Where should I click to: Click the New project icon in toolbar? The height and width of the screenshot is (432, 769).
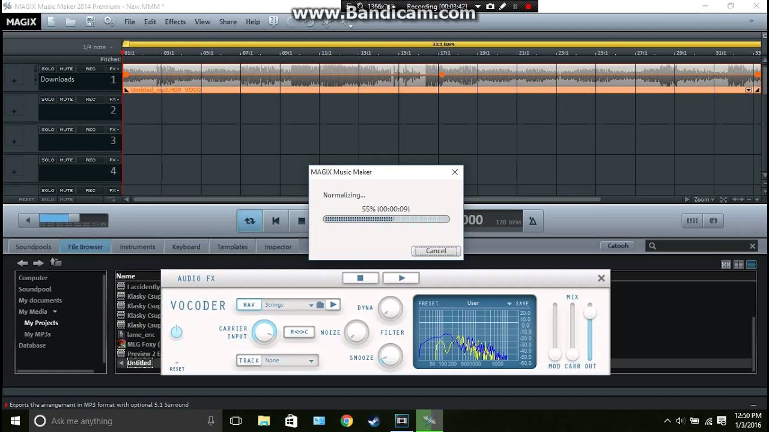(x=52, y=22)
